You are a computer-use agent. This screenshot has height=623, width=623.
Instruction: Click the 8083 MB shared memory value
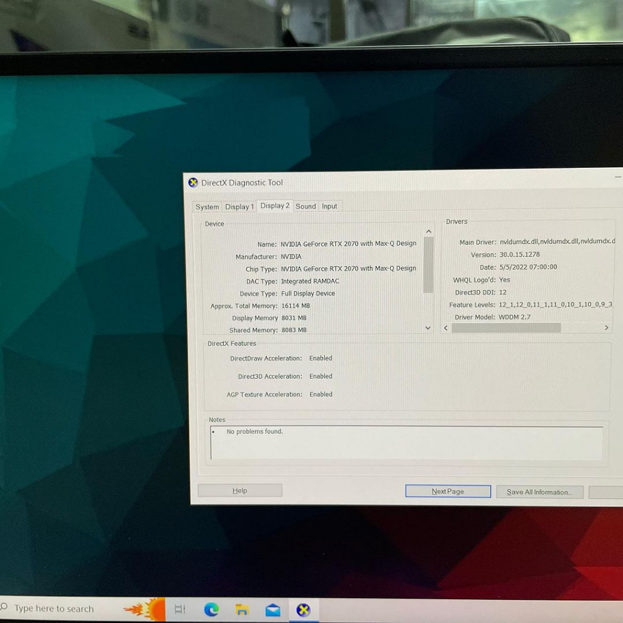[x=294, y=330]
